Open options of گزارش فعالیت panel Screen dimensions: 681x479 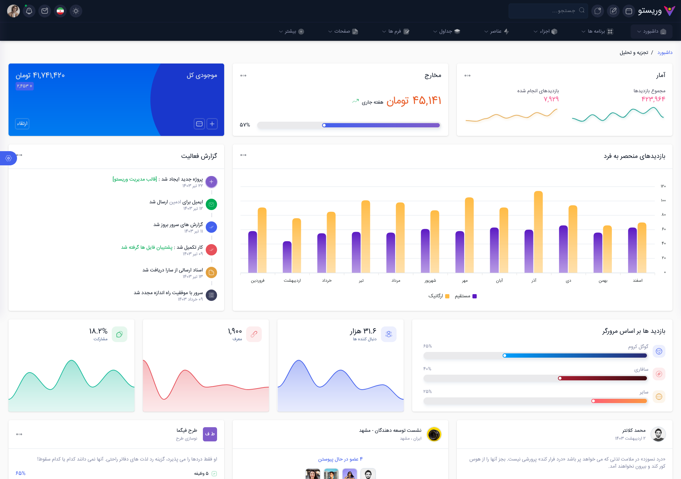[20, 155]
